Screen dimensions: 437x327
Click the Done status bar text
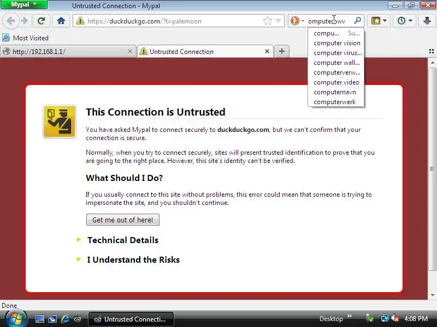(9, 306)
